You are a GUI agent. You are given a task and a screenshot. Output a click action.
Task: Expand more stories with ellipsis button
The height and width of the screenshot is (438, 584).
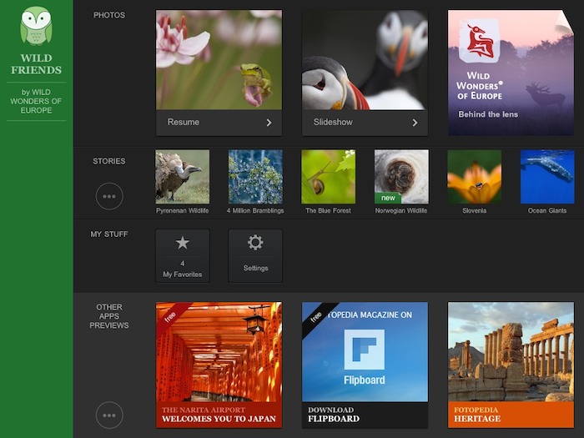[109, 196]
